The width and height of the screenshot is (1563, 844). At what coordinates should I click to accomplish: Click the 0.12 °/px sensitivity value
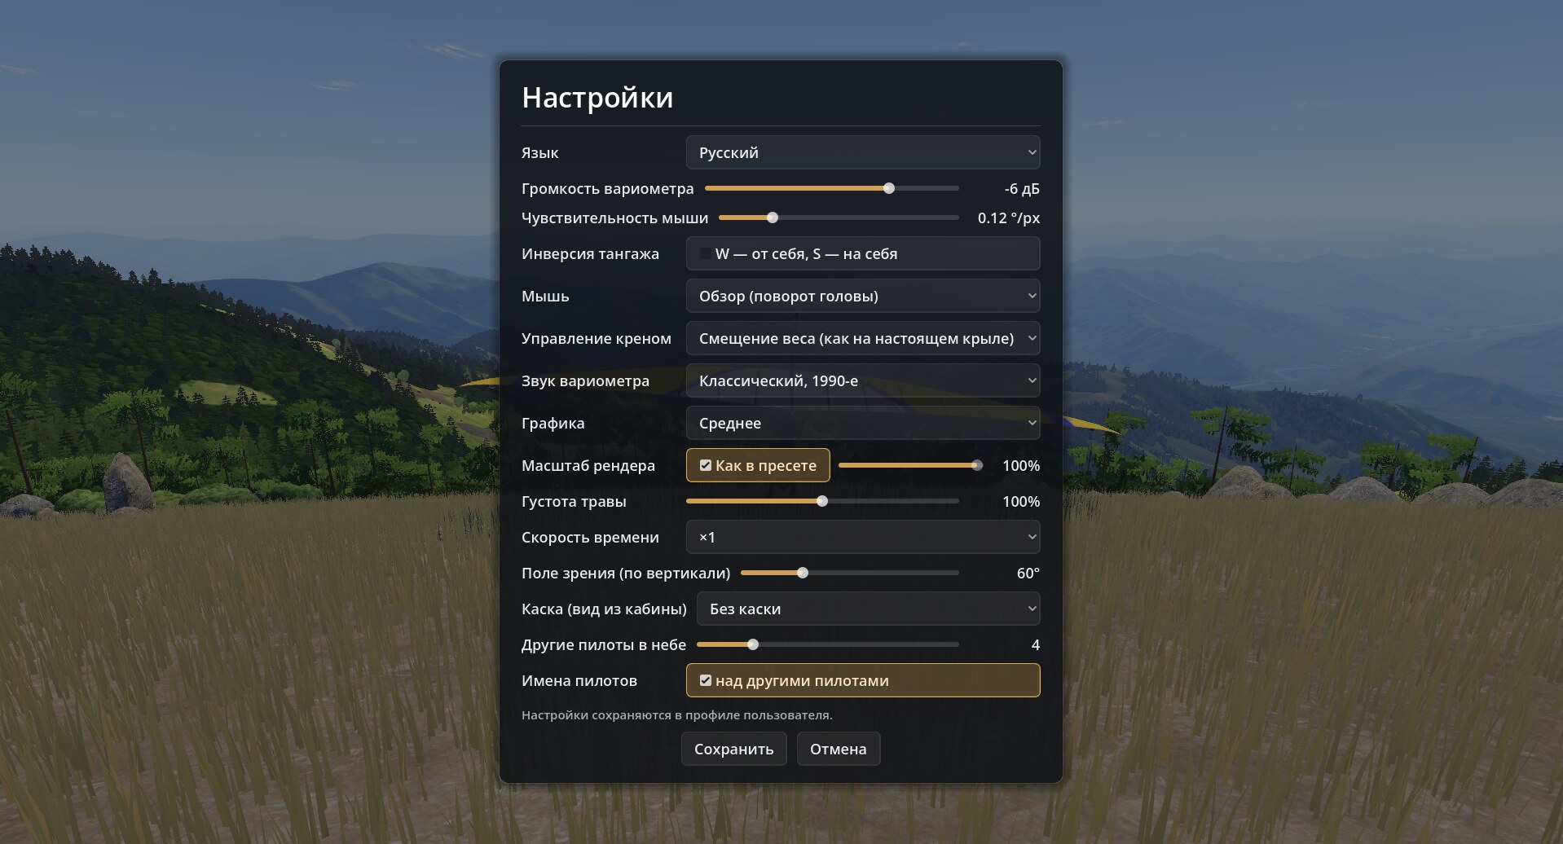click(x=1009, y=218)
